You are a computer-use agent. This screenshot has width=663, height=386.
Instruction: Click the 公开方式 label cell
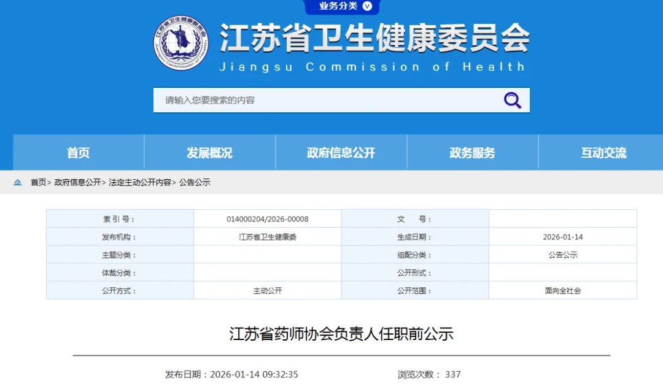[120, 290]
